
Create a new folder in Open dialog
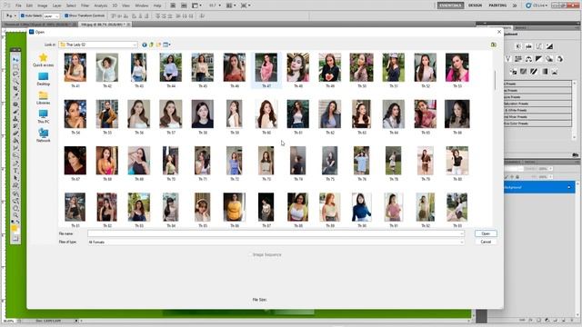tap(158, 45)
